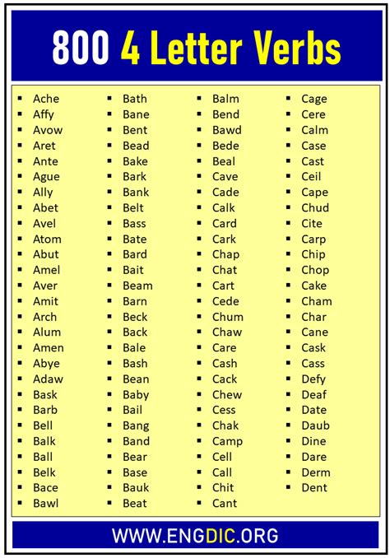Viewport: 390px width, 558px height.
Task: Click the word "Bath" in the list
Action: pos(135,99)
